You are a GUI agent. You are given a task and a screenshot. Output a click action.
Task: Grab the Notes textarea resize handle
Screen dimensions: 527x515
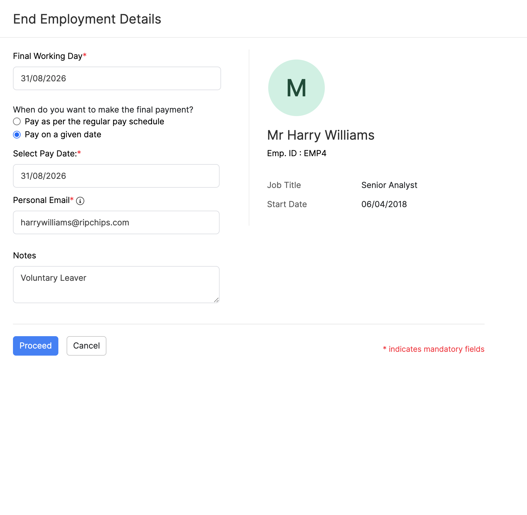[x=216, y=300]
